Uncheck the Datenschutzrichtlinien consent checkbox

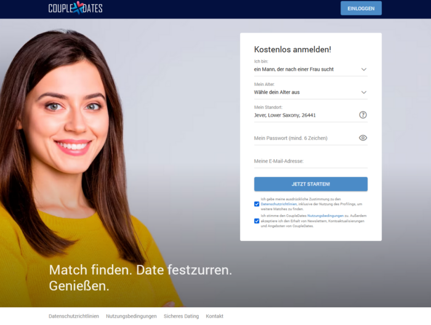point(257,204)
